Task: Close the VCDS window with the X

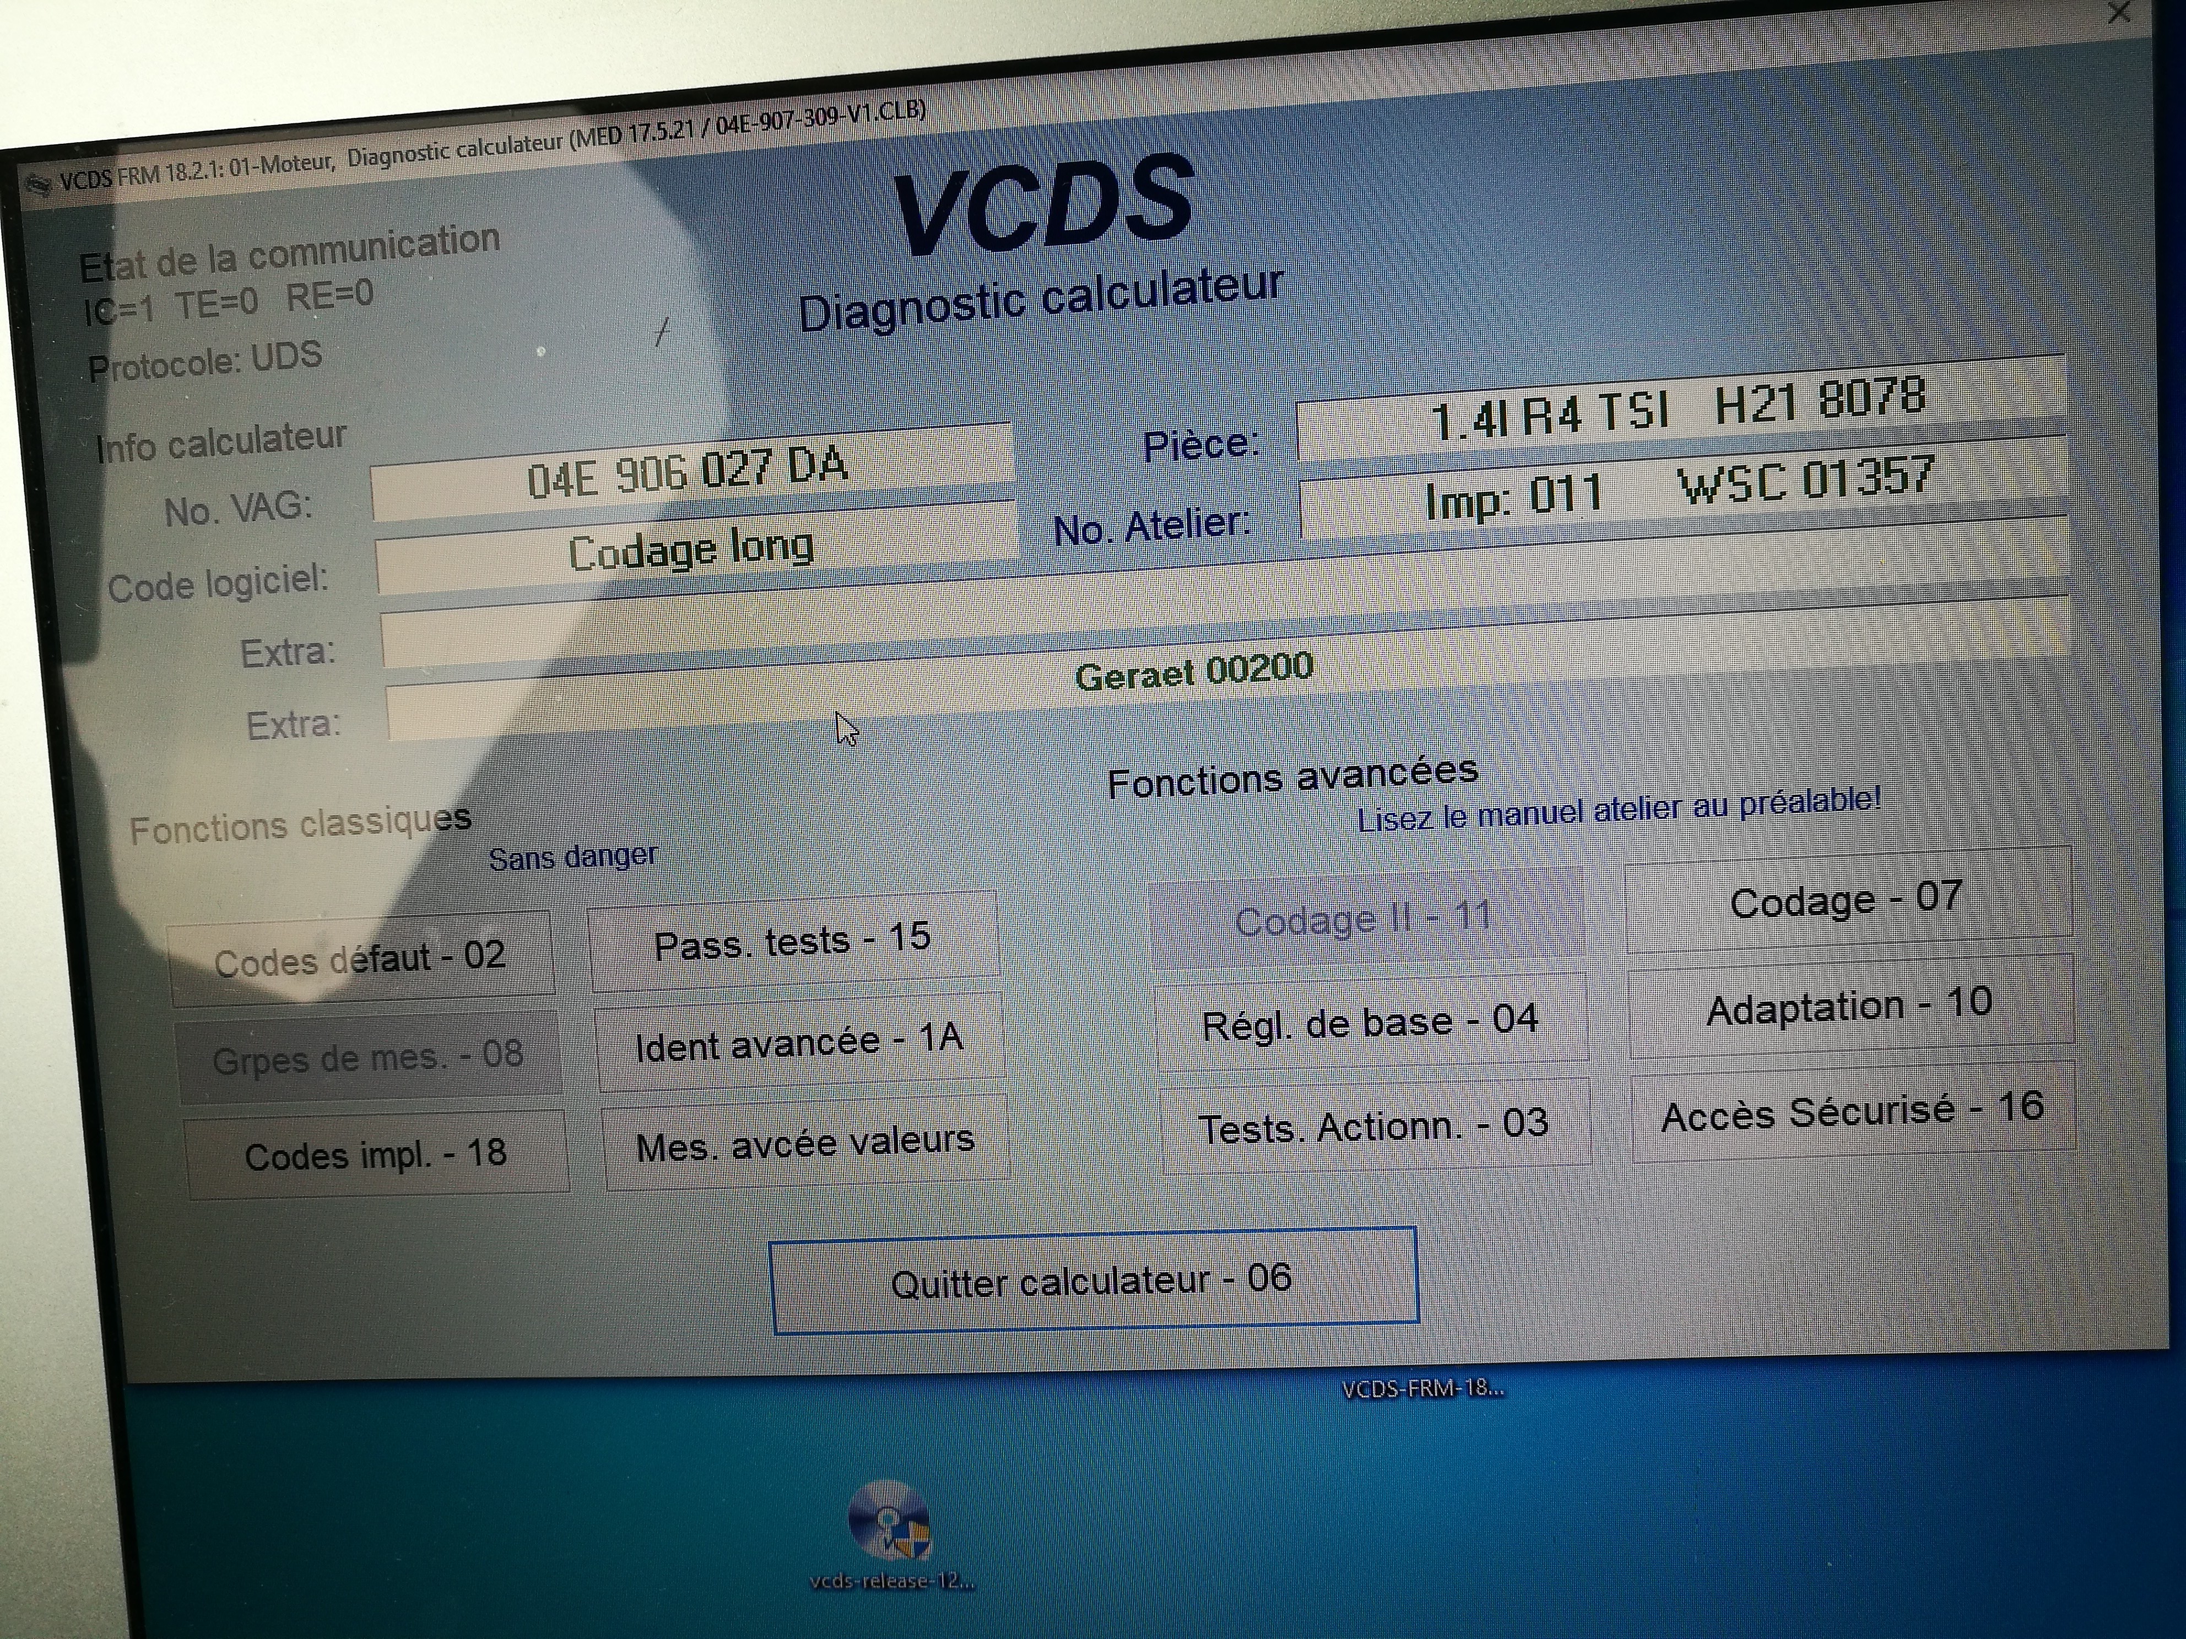Action: (x=2118, y=13)
